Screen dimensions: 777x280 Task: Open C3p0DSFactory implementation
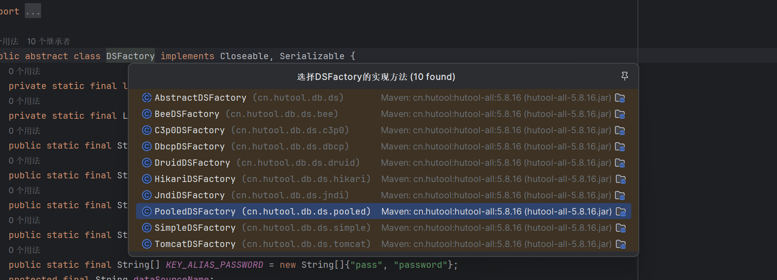pyautogui.click(x=384, y=130)
